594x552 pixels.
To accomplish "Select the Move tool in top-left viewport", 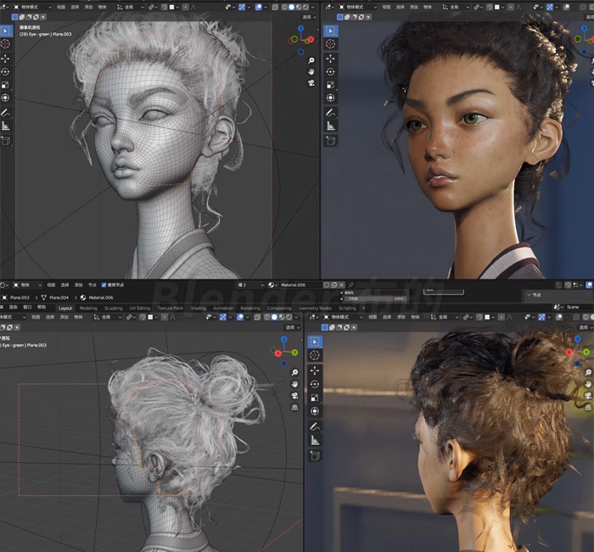I will tap(5, 58).
